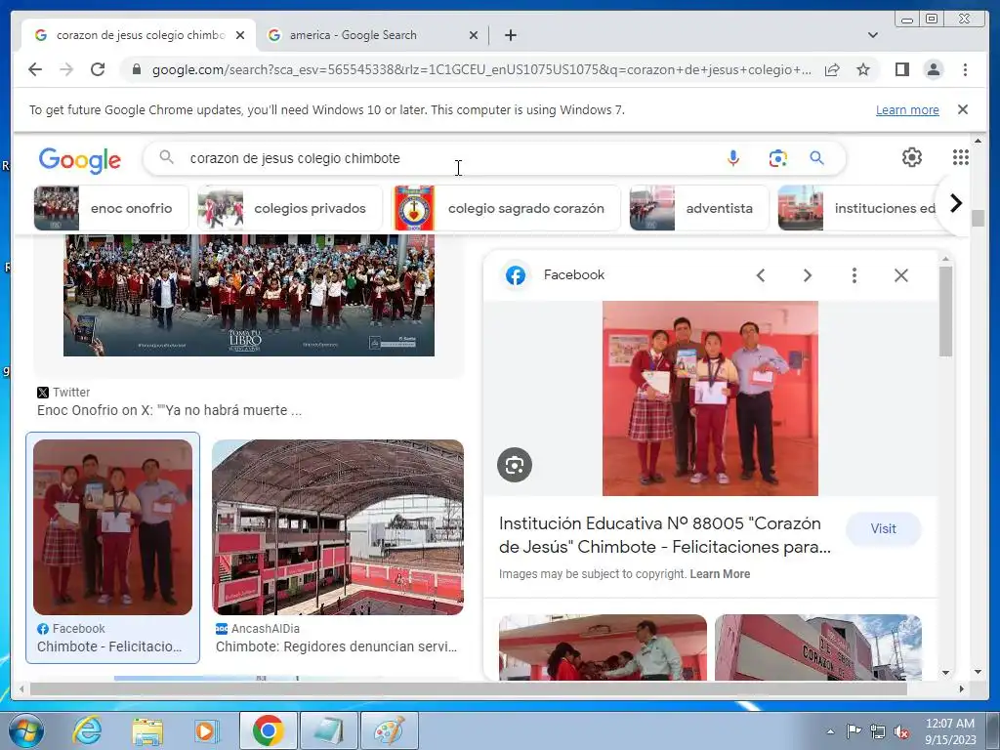
Task: Open related image of ceremony handshake
Action: [603, 647]
